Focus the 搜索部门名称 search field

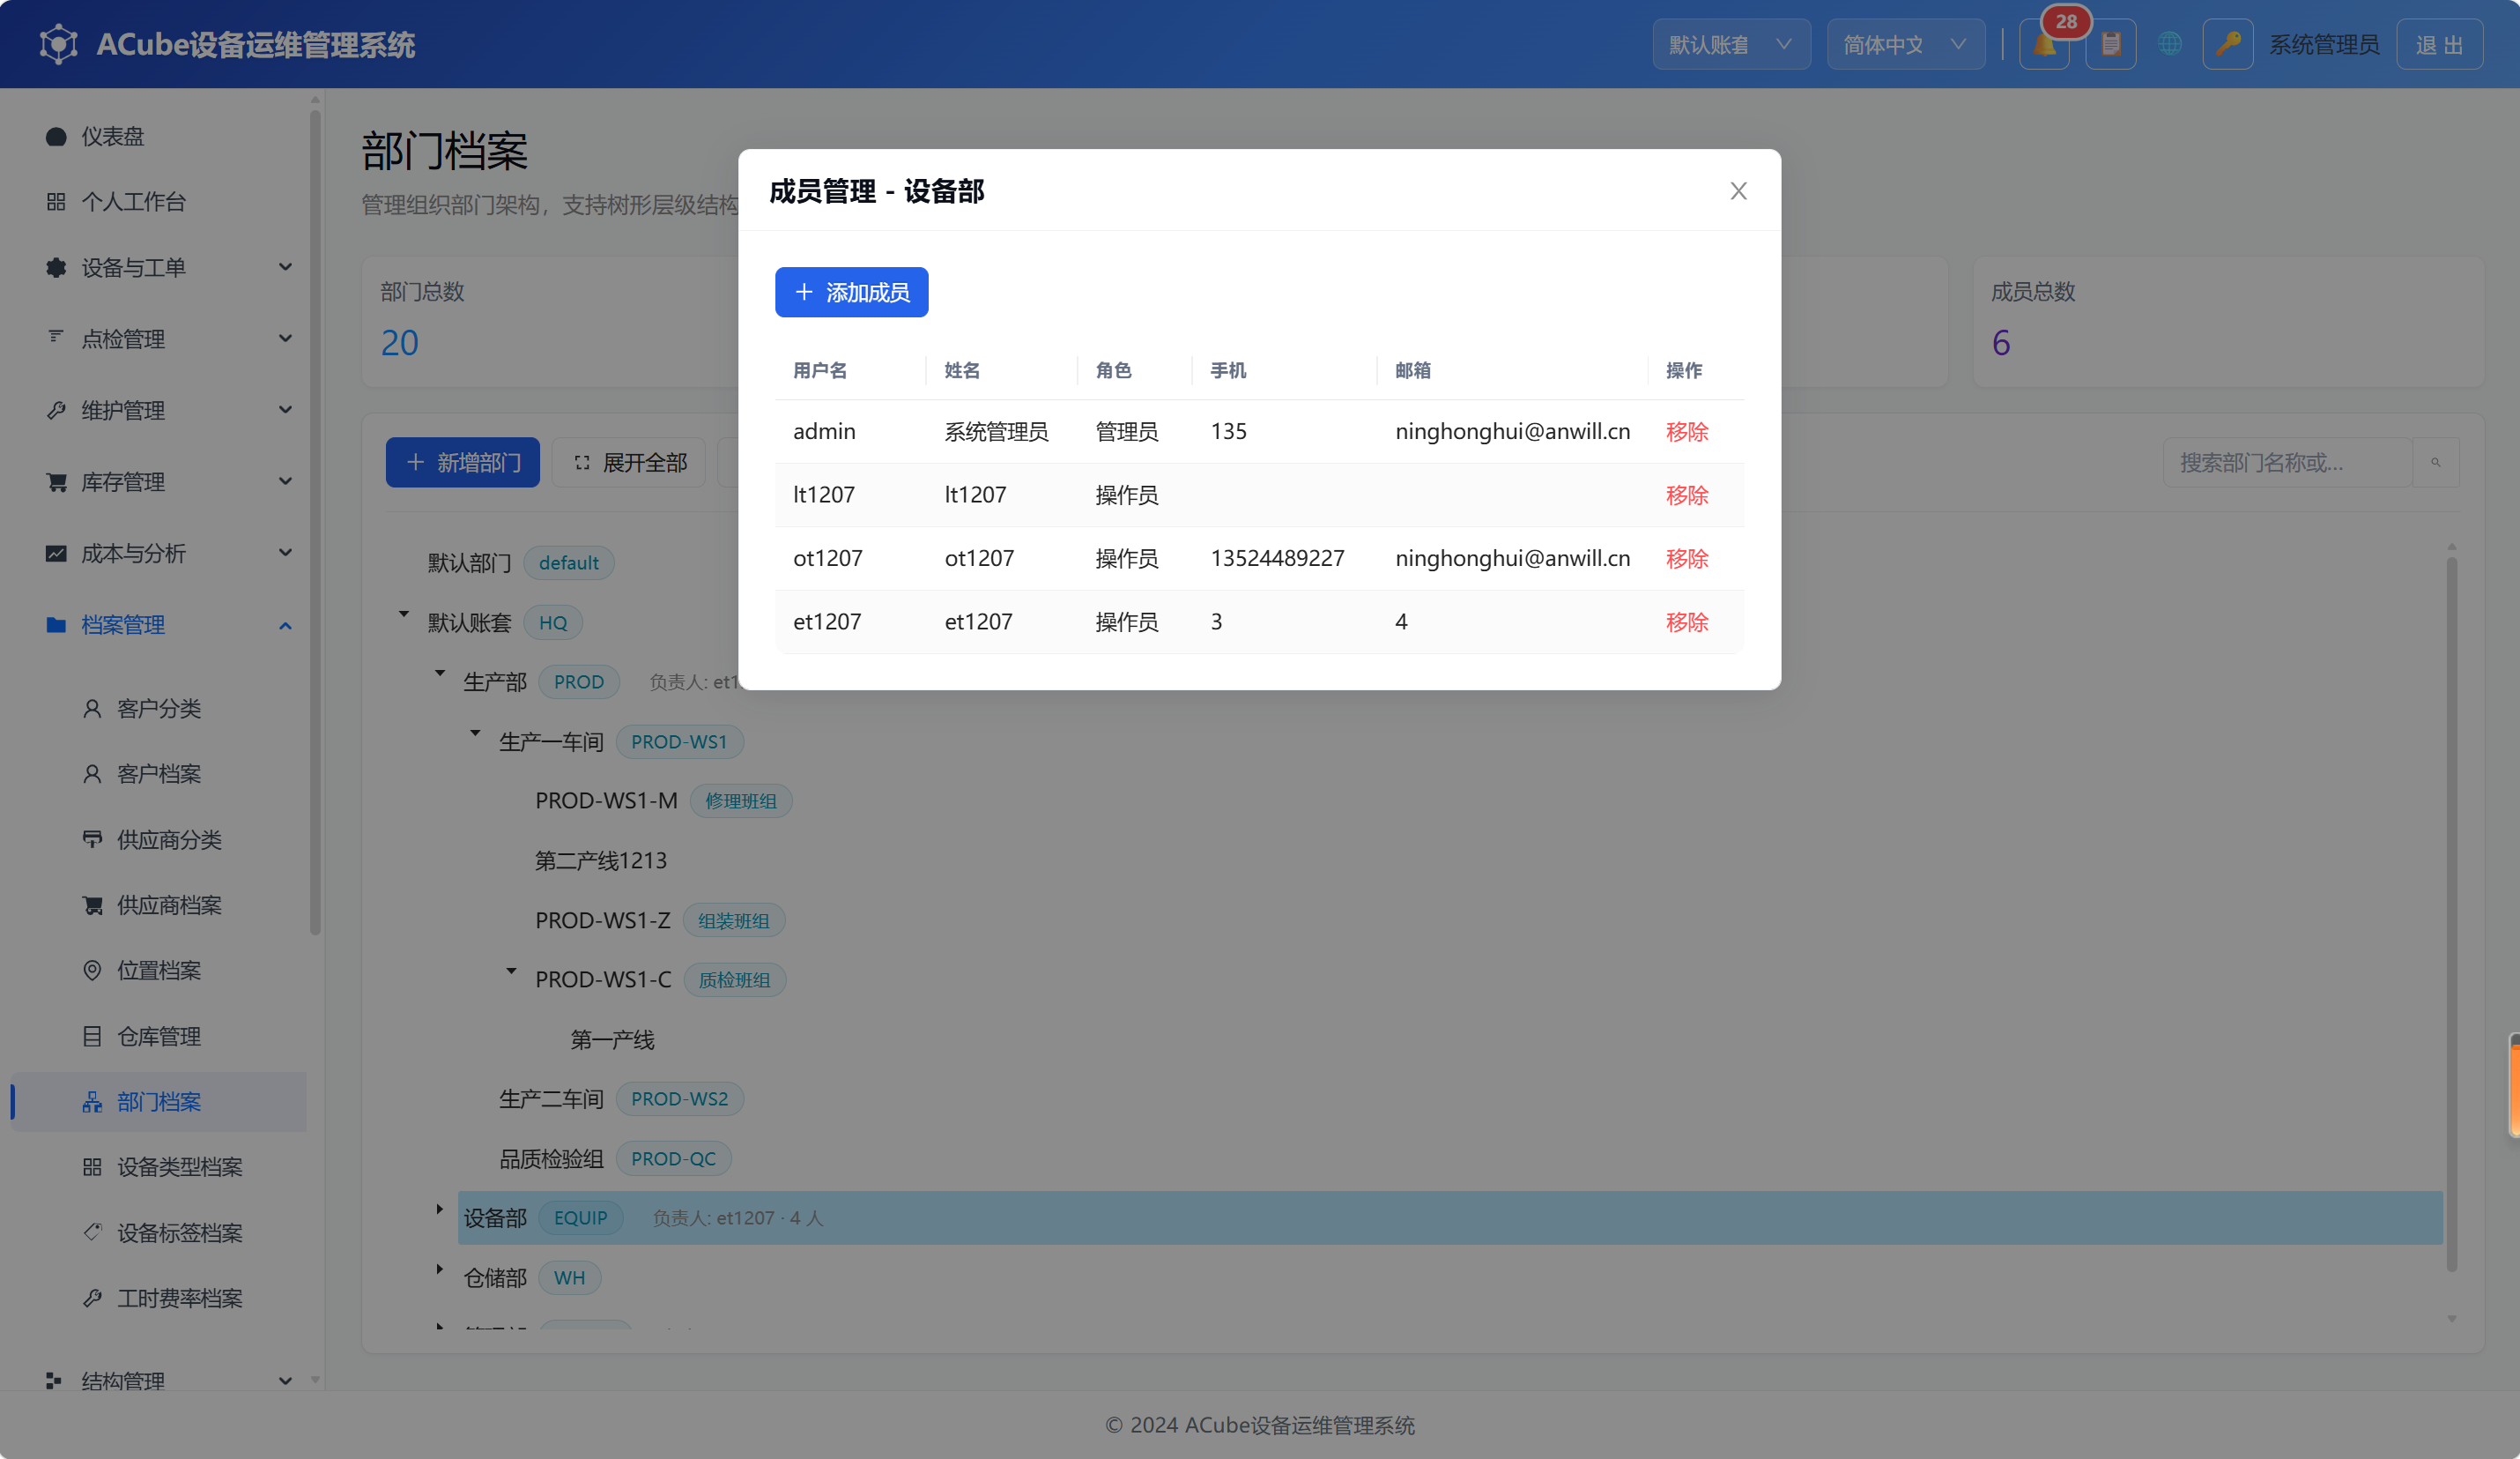(x=2287, y=462)
